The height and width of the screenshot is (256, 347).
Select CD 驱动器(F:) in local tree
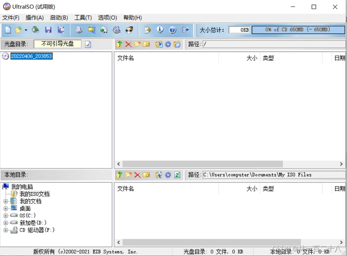pos(37,230)
